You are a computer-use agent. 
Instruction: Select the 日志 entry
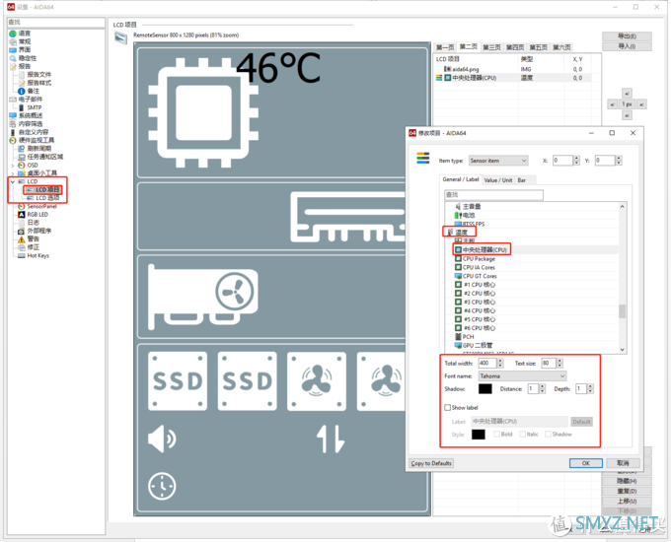[33, 223]
